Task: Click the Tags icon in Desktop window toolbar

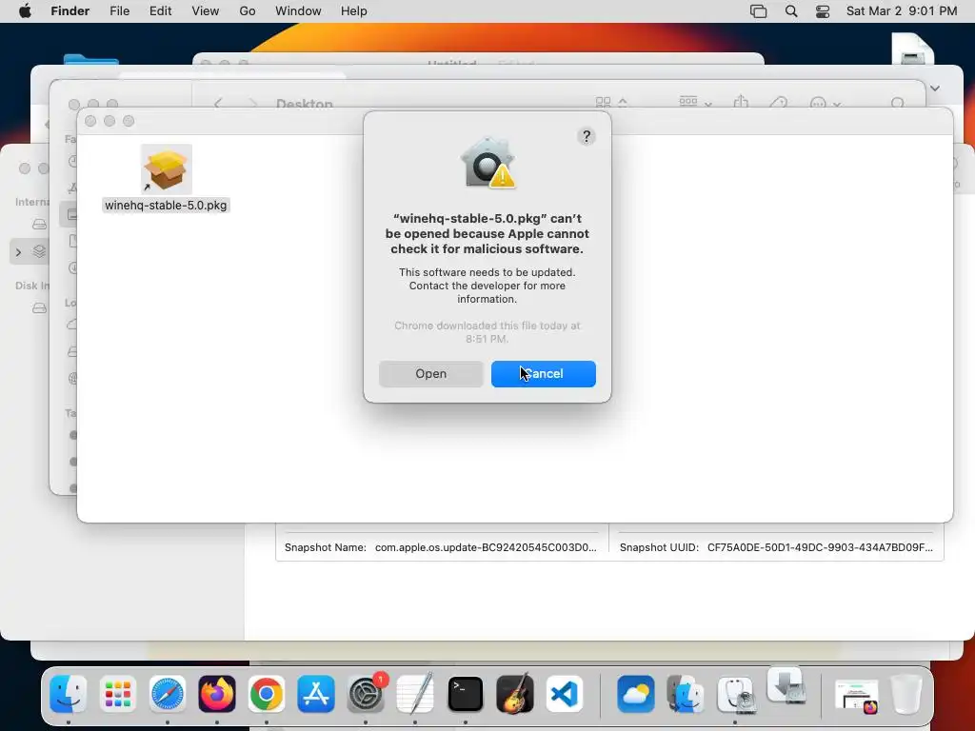Action: (x=778, y=103)
